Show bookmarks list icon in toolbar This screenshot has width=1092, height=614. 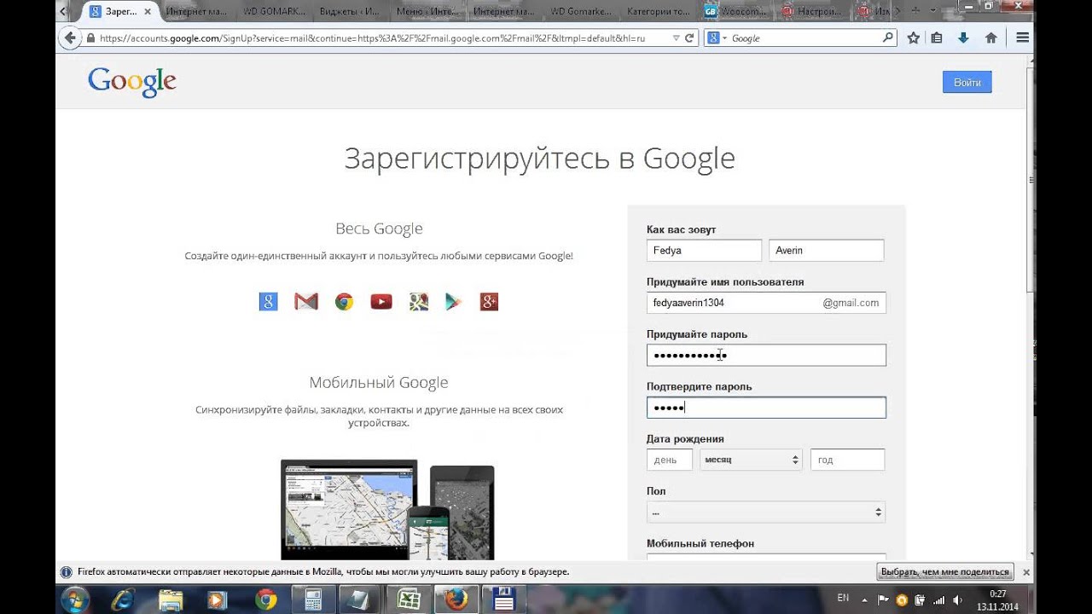(x=937, y=38)
